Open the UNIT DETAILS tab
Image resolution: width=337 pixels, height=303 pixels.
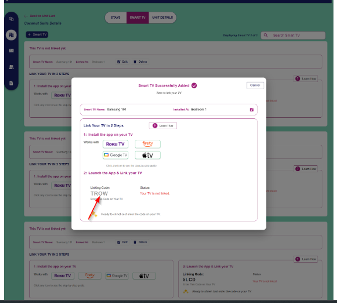coord(162,18)
